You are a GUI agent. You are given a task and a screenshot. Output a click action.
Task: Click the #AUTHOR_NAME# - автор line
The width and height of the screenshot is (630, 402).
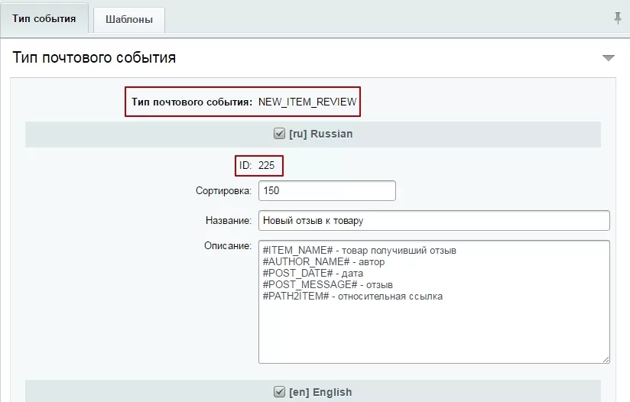(x=324, y=262)
